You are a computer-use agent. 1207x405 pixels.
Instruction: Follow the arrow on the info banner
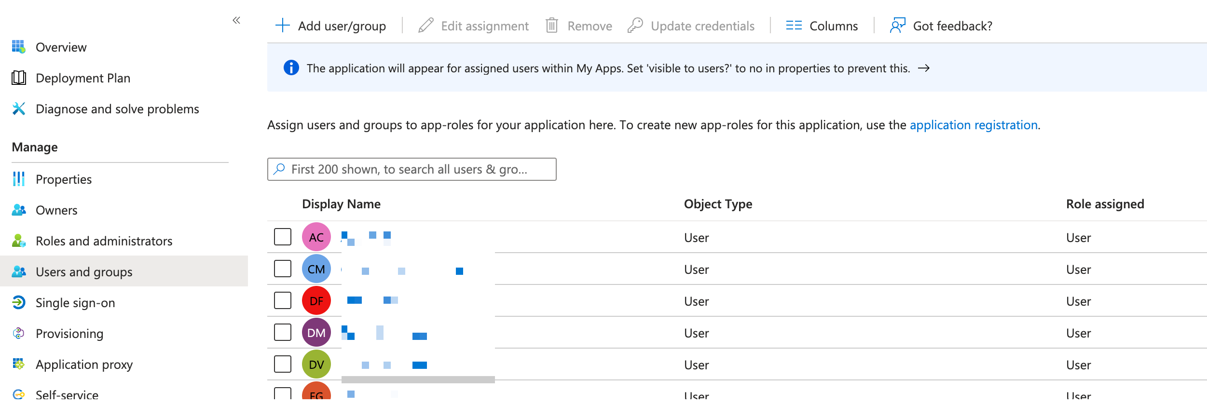924,68
